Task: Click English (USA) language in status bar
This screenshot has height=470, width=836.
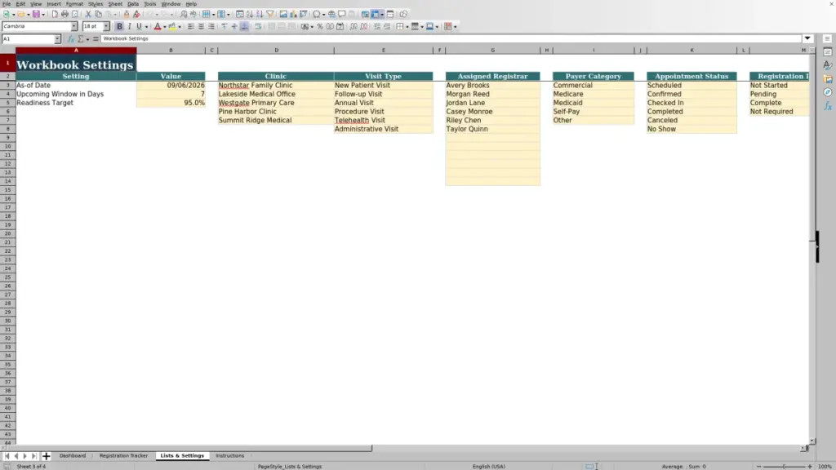Action: pos(488,467)
